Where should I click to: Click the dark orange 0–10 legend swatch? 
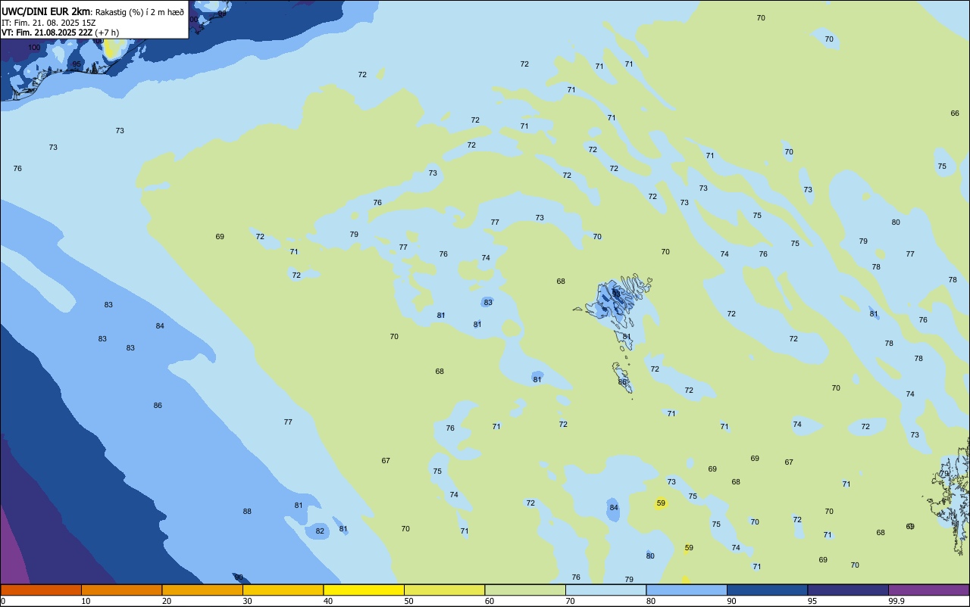tap(41, 590)
